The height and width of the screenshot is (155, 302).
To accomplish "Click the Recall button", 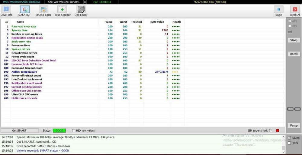I will click(294, 54).
